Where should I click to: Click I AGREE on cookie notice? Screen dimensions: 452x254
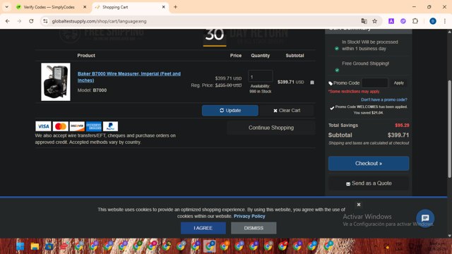coord(203,228)
